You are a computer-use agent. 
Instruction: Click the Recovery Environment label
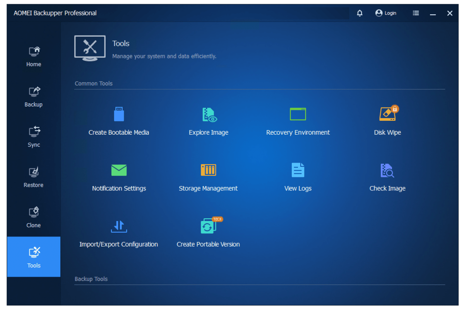click(x=298, y=132)
